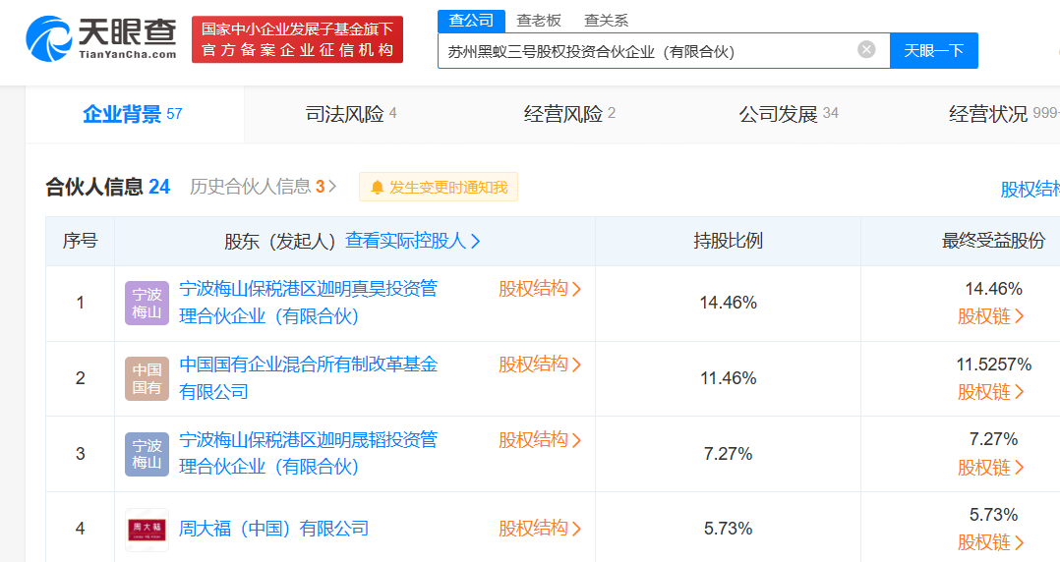Screen dimensions: 1060x562
Task: Click the 持股比例 column header
Action: 728,241
